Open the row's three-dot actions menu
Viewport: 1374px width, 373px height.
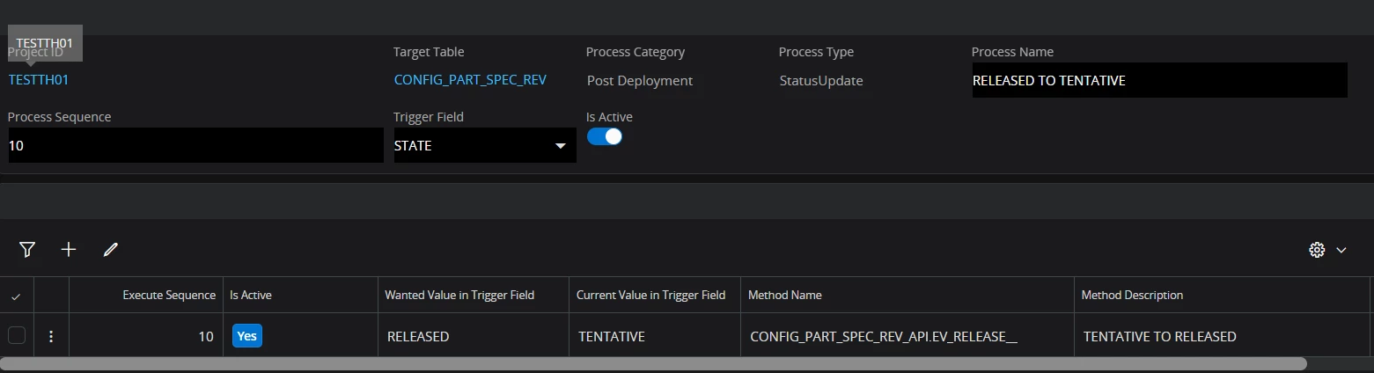tap(51, 336)
